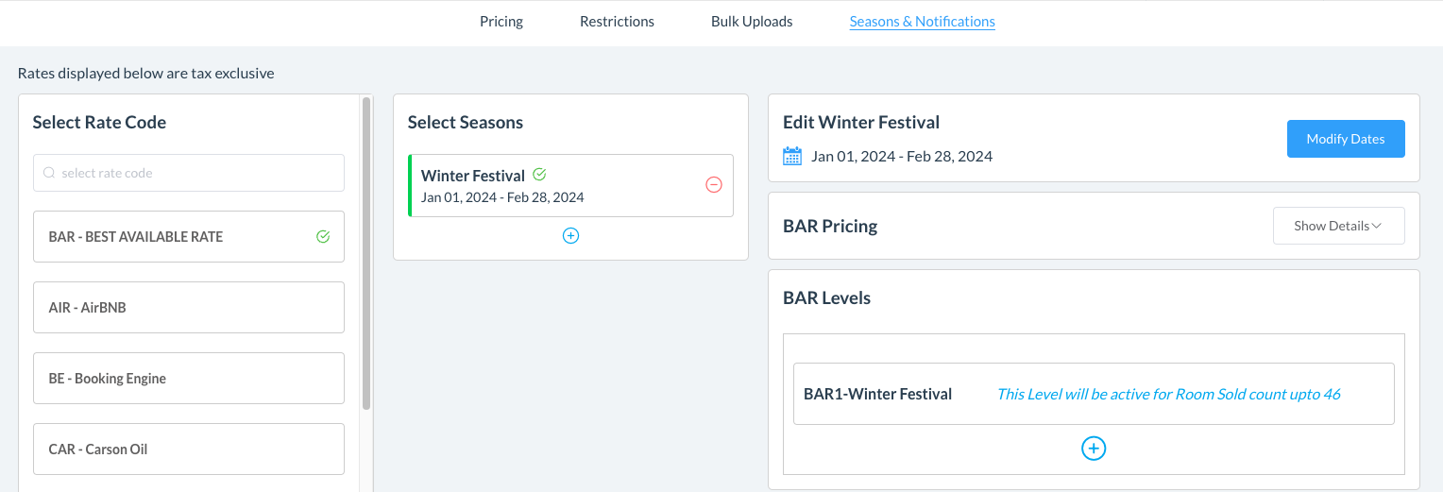This screenshot has height=492, width=1443.
Task: Add a new BAR level with plus icon
Action: click(1093, 449)
